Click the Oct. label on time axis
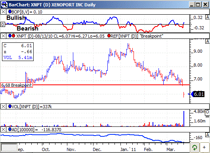The width and height of the screenshot is (210, 153). click(46, 149)
